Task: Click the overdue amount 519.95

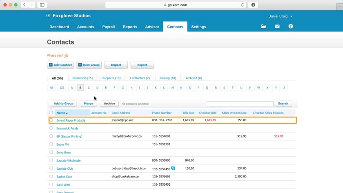Action: click(278, 136)
